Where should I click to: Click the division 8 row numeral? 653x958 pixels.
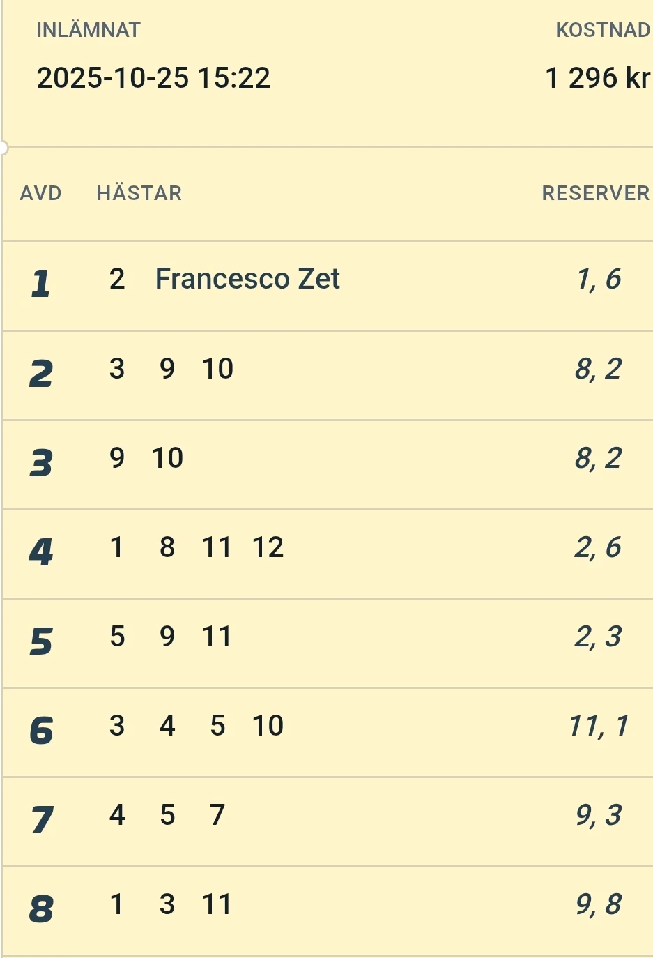pyautogui.click(x=41, y=909)
